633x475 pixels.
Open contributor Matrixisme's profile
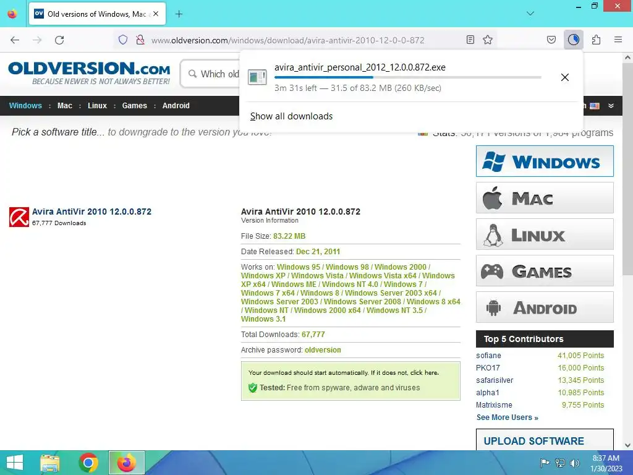coord(494,405)
